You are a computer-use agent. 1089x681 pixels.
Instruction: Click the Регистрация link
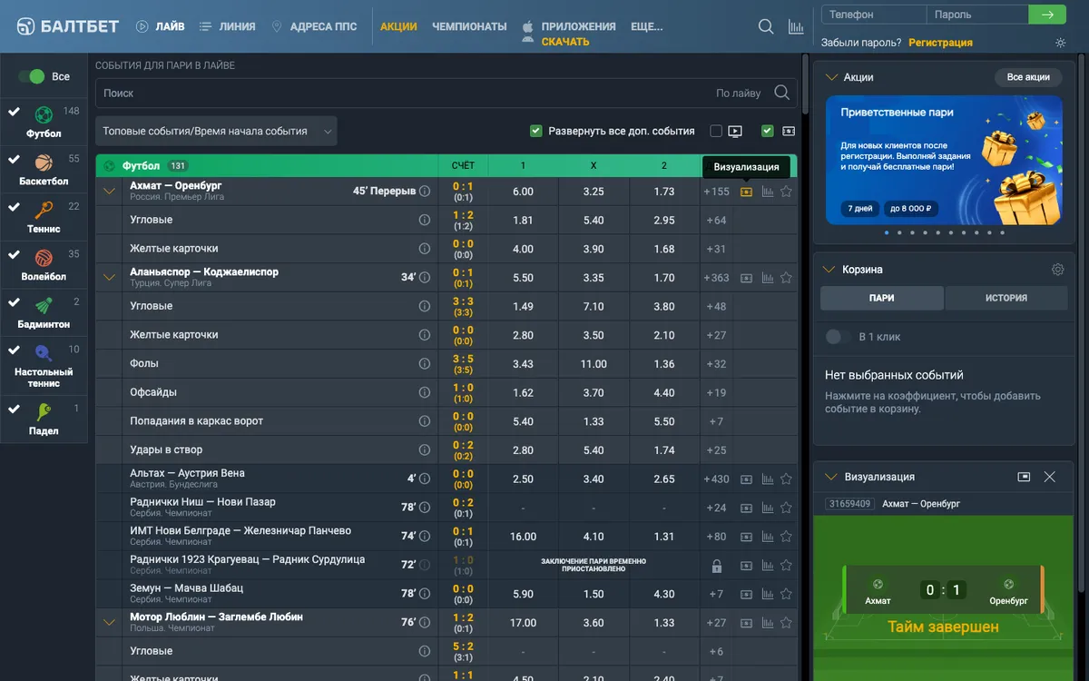tap(940, 43)
